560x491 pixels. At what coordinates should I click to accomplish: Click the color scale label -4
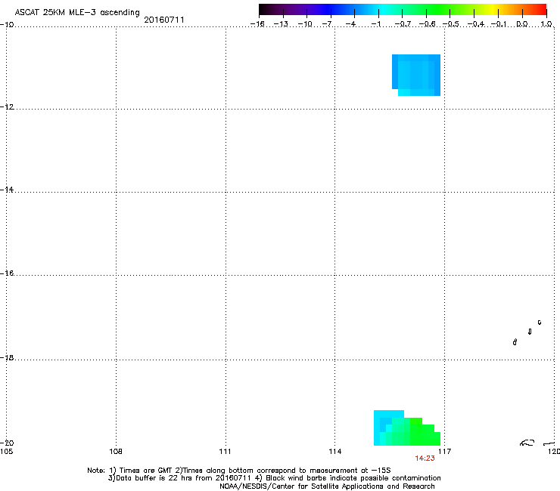point(351,24)
